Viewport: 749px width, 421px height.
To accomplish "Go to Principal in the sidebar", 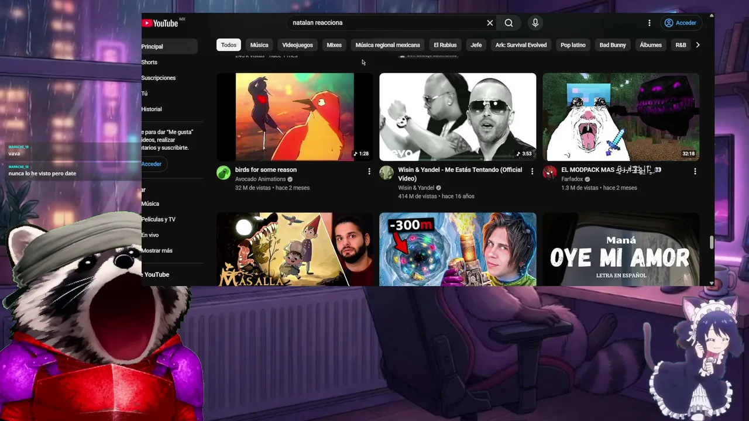I will pyautogui.click(x=170, y=46).
